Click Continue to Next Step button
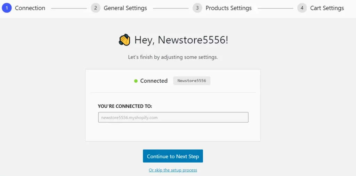This screenshot has height=176, width=356. coord(173,156)
